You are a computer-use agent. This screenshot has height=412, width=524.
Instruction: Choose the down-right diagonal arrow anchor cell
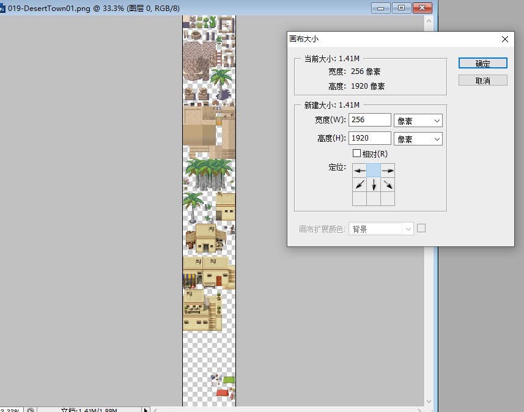388,185
